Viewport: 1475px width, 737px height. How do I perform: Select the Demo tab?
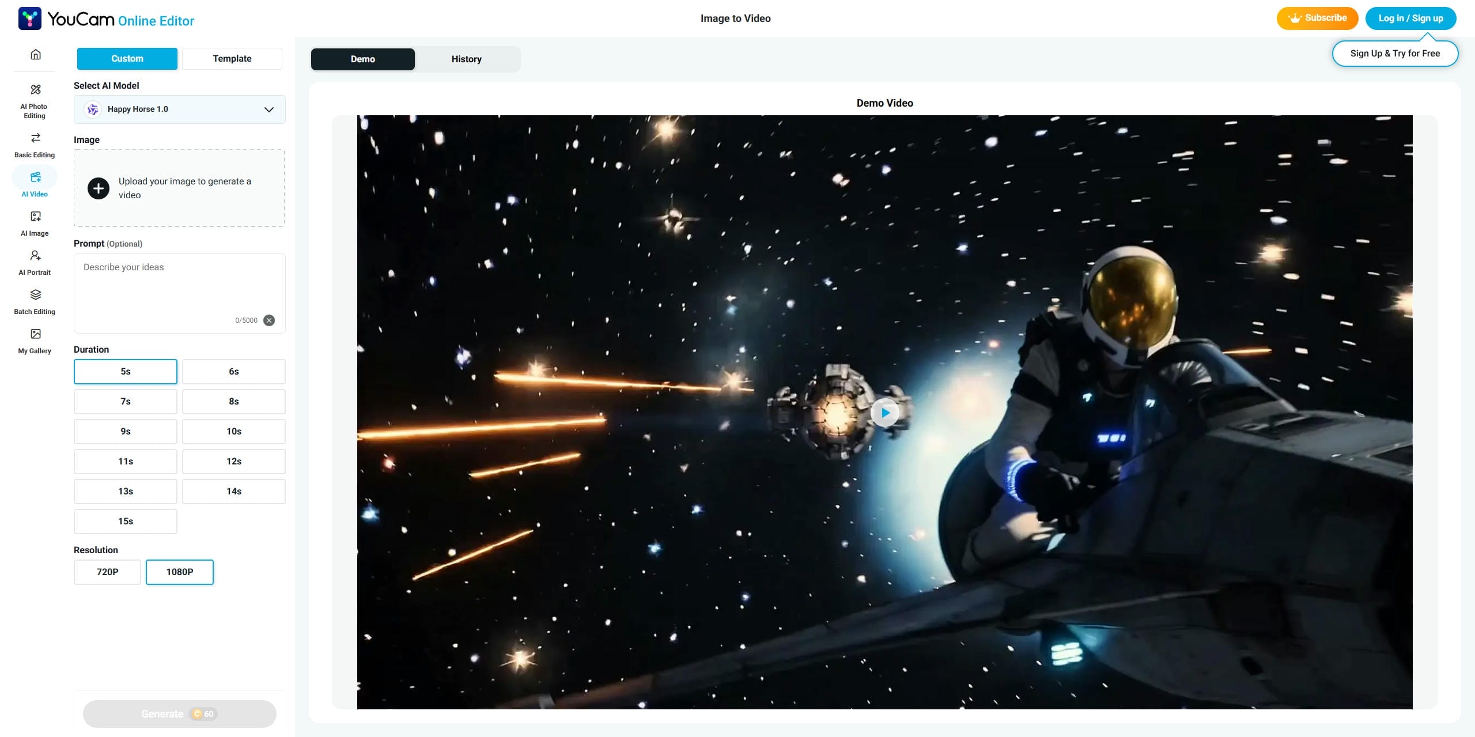click(x=363, y=59)
